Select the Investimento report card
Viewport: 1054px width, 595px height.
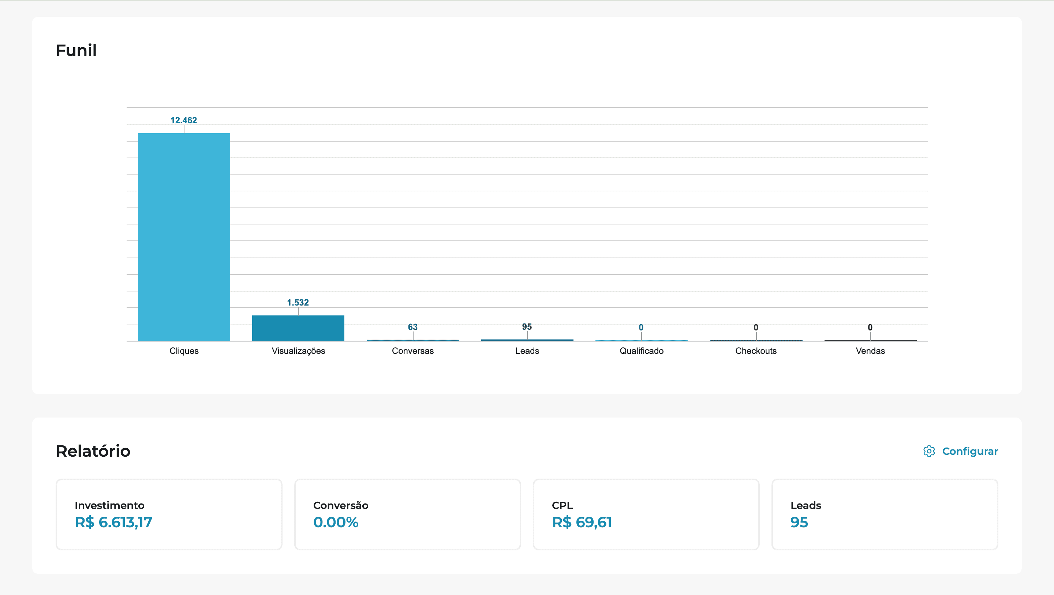coord(169,514)
